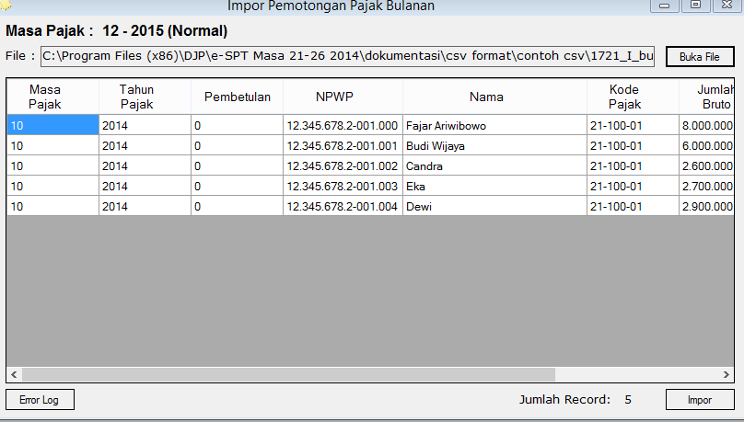Click the 2.900.000 bruto amount cell
Viewport: 744px width, 422px height.
pyautogui.click(x=706, y=207)
